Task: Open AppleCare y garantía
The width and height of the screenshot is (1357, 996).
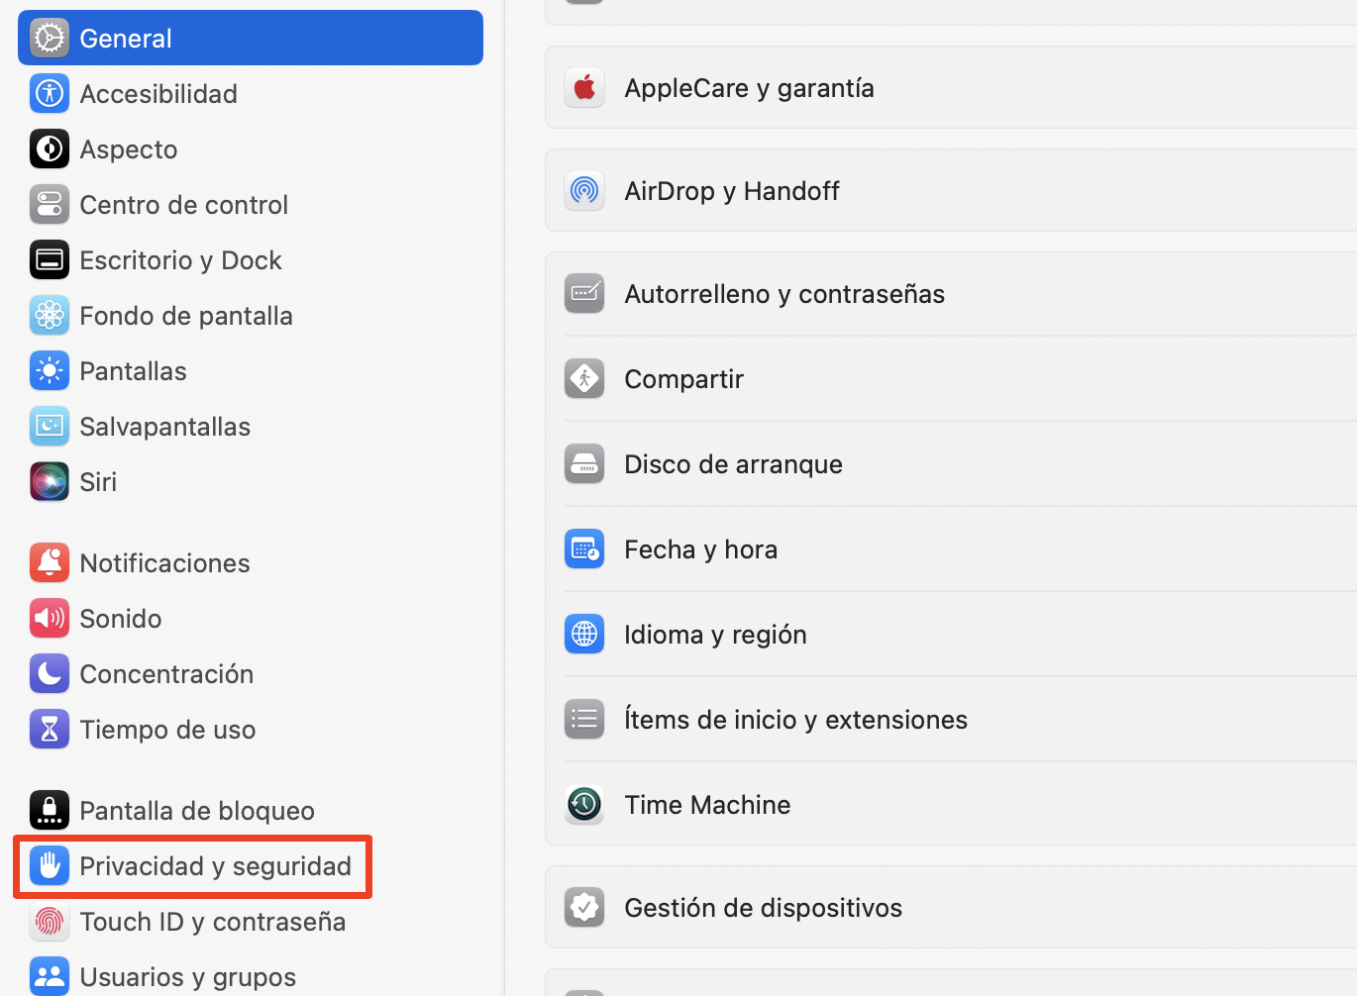Action: tap(749, 87)
